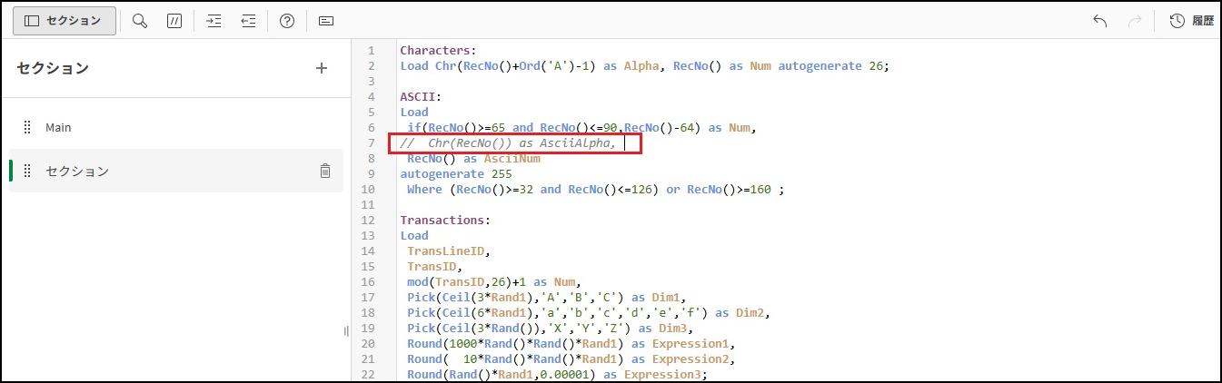Image resolution: width=1222 pixels, height=383 pixels.
Task: Indent the selected script line
Action: click(214, 21)
